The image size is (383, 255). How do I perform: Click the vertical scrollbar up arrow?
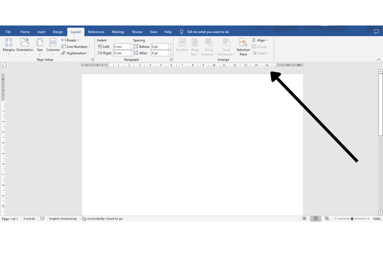click(x=380, y=71)
